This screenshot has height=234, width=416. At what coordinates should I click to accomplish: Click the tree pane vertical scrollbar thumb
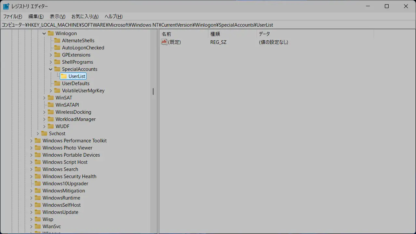(x=153, y=92)
